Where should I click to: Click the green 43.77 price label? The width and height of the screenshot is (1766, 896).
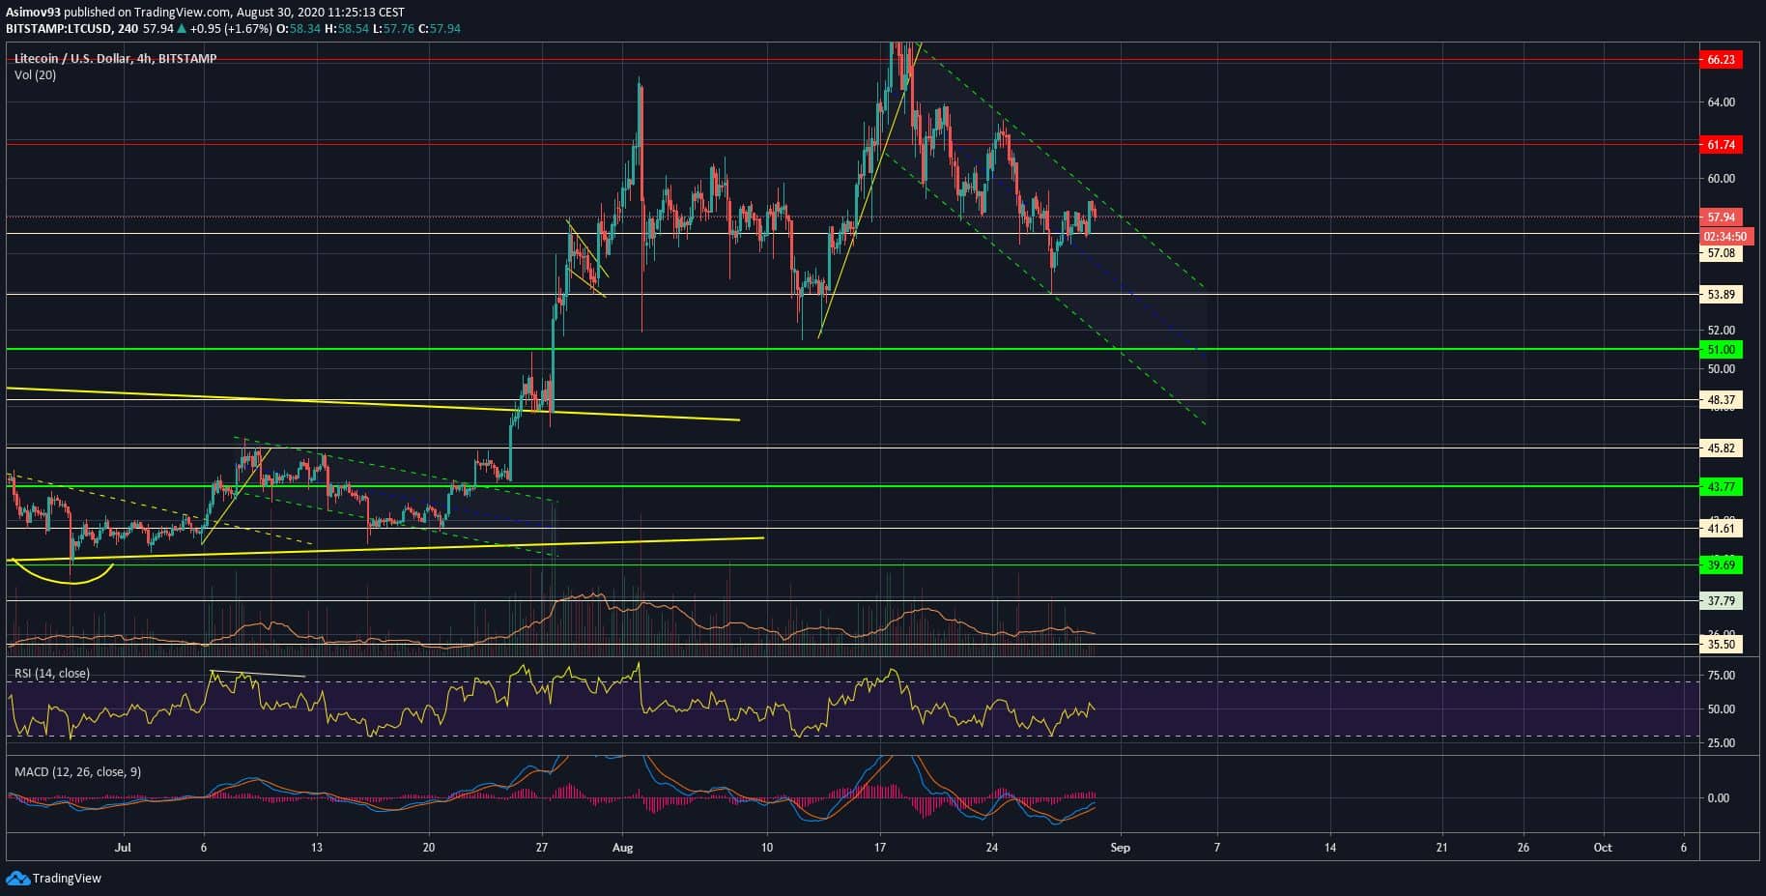[1721, 487]
